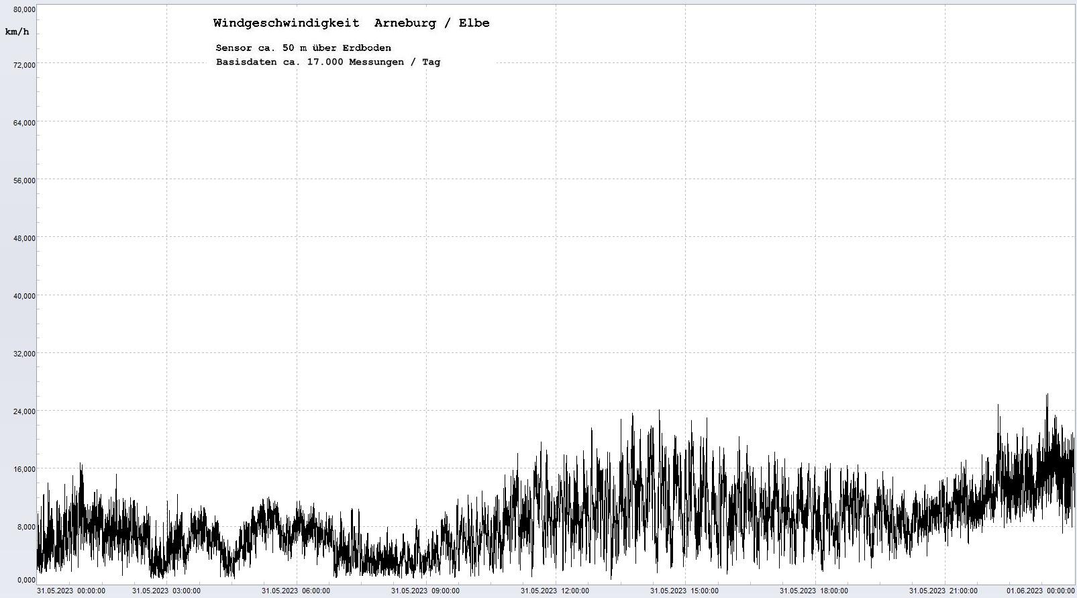Click the 31.05.2023 21:00:00 time label

[943, 591]
